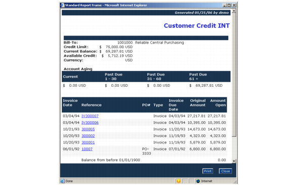
Task: Click the scrollbar up arrow
Action: [x=234, y=11]
